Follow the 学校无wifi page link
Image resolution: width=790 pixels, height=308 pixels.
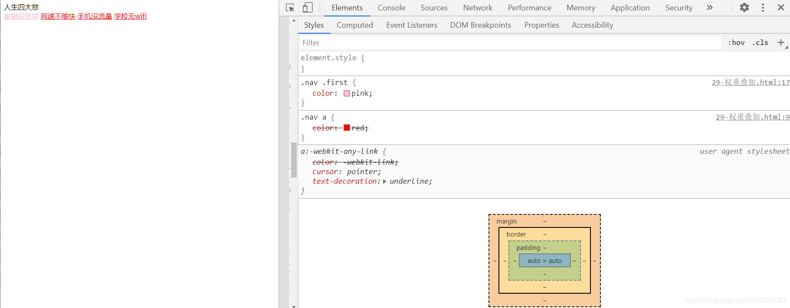(x=131, y=16)
